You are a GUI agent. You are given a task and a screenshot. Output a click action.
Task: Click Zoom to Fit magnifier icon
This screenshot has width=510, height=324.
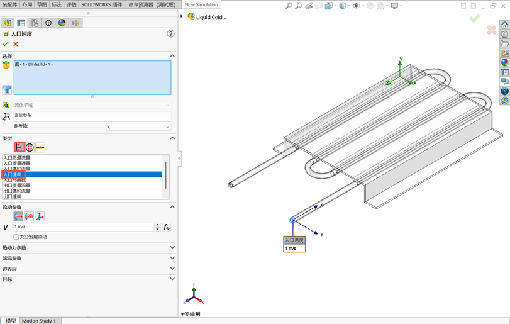pyautogui.click(x=289, y=6)
